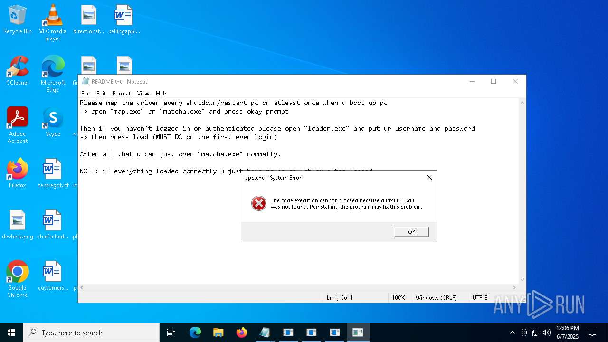The width and height of the screenshot is (608, 342).
Task: Open CCleaner desktop shortcut
Action: (x=18, y=71)
